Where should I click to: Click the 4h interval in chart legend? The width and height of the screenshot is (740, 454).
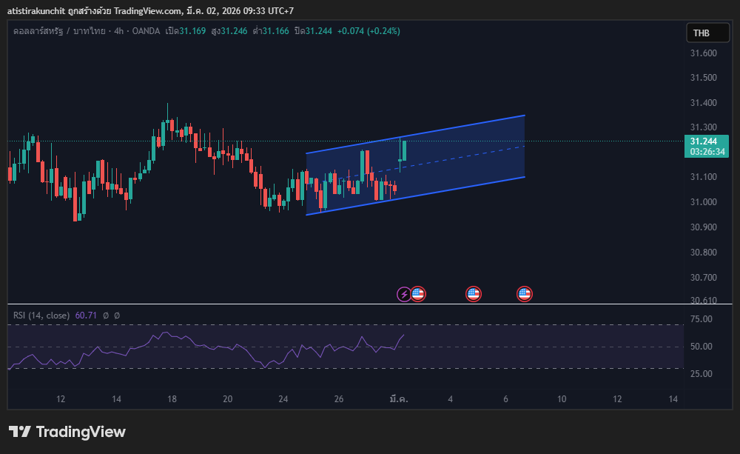[x=115, y=30]
